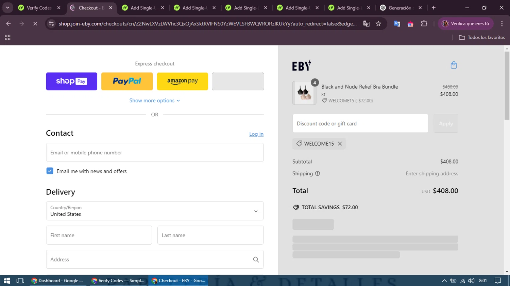Open the network Wi-Fi tray icon
Viewport: 510px width, 286px height.
[x=462, y=281]
